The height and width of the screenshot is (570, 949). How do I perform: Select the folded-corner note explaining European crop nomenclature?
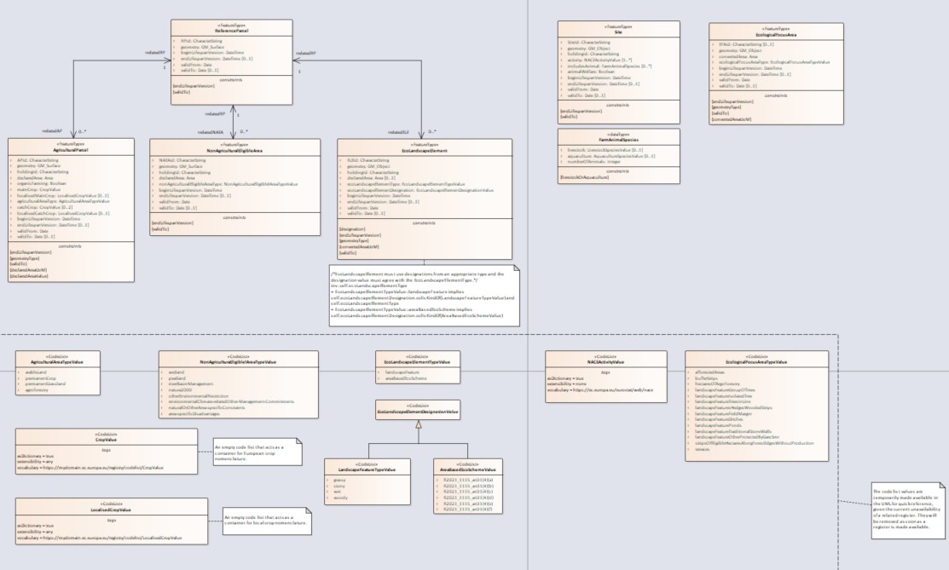pos(257,453)
